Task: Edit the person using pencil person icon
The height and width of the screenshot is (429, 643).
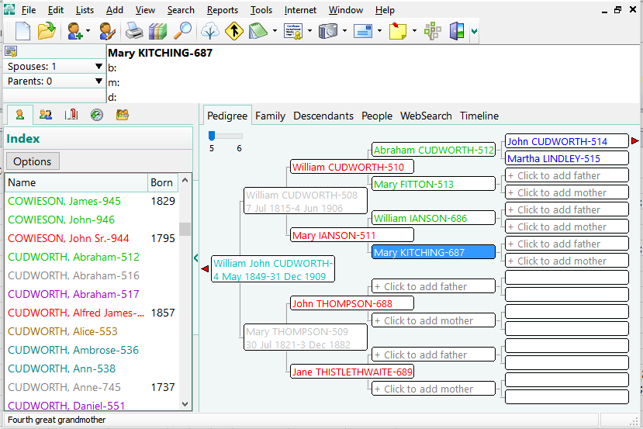Action: coord(107,31)
